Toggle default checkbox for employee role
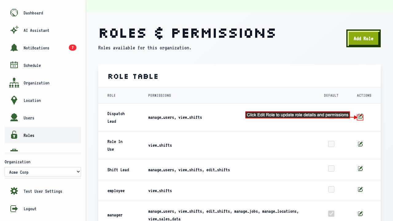This screenshot has width=393, height=221. [331, 189]
